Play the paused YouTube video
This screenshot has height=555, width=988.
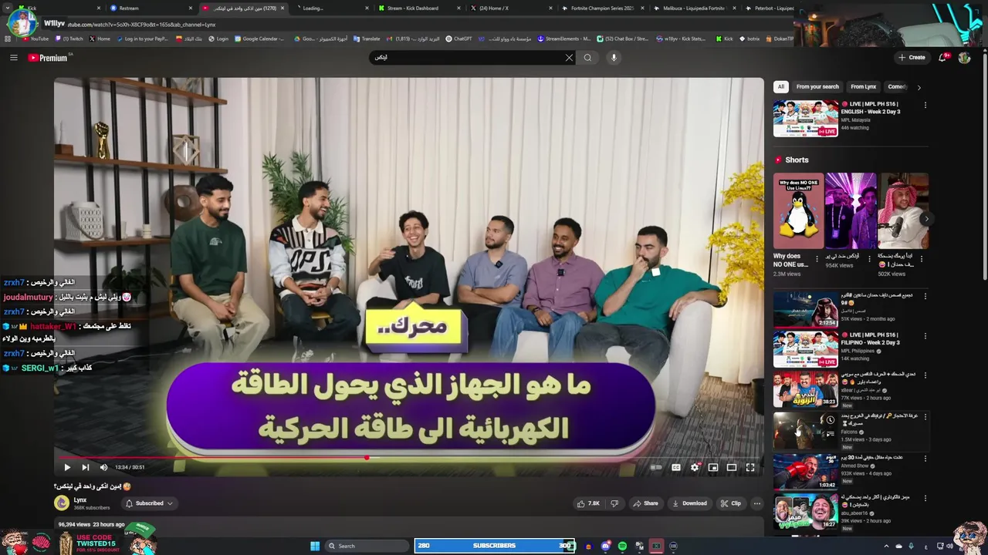click(x=67, y=467)
